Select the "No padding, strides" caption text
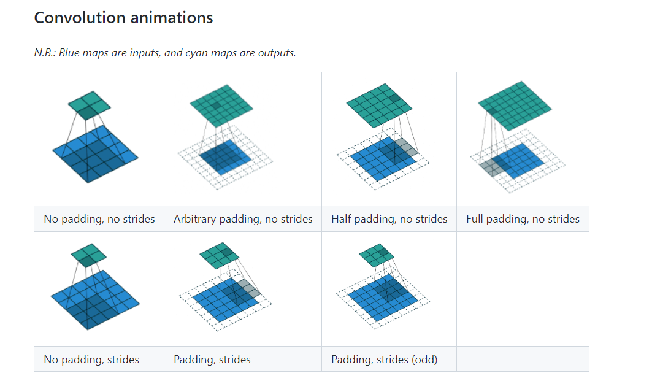The width and height of the screenshot is (652, 373). coord(91,360)
